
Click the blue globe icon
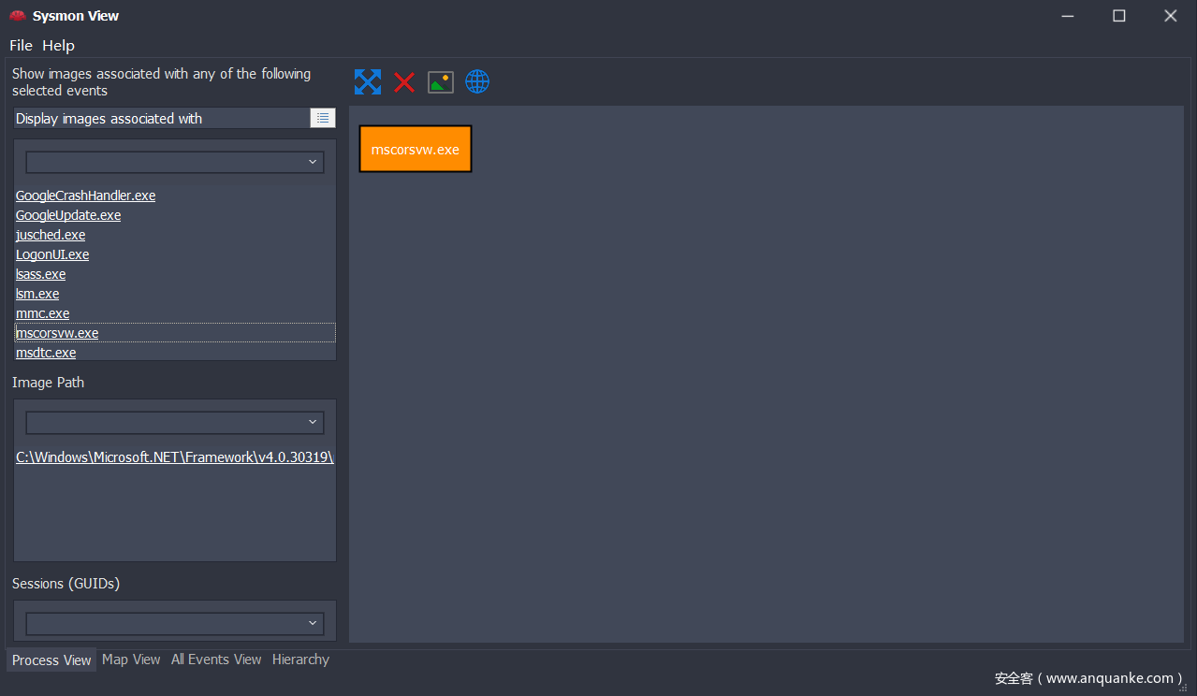477,82
